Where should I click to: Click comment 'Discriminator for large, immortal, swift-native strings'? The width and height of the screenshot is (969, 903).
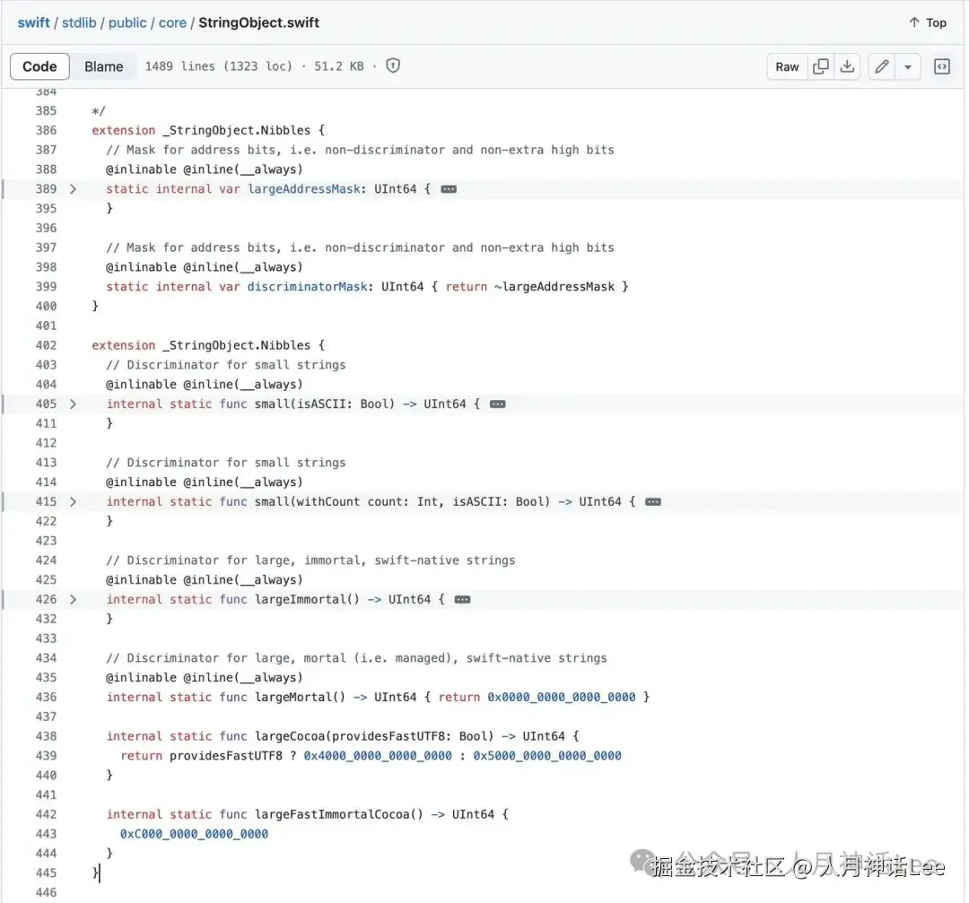point(310,560)
